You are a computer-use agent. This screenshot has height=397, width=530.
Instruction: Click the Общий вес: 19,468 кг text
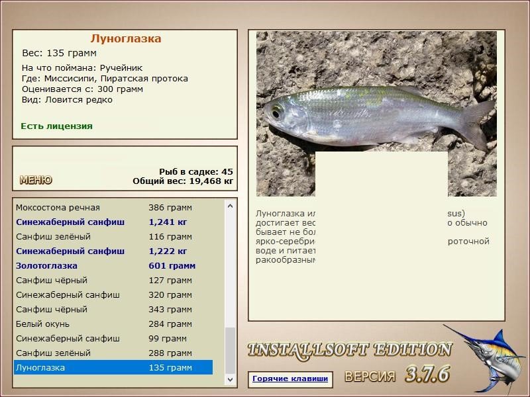coord(183,181)
